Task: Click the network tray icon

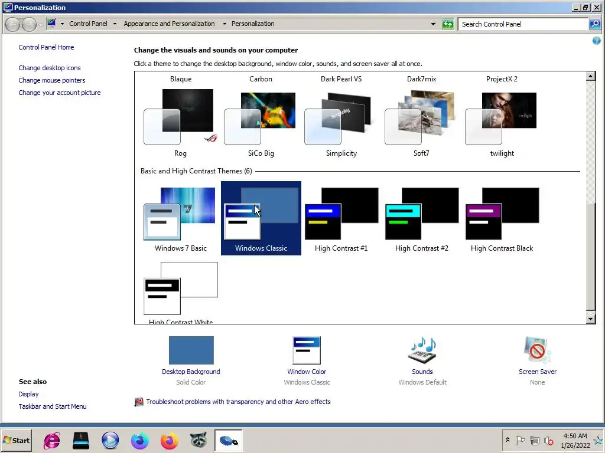Action: tap(534, 440)
